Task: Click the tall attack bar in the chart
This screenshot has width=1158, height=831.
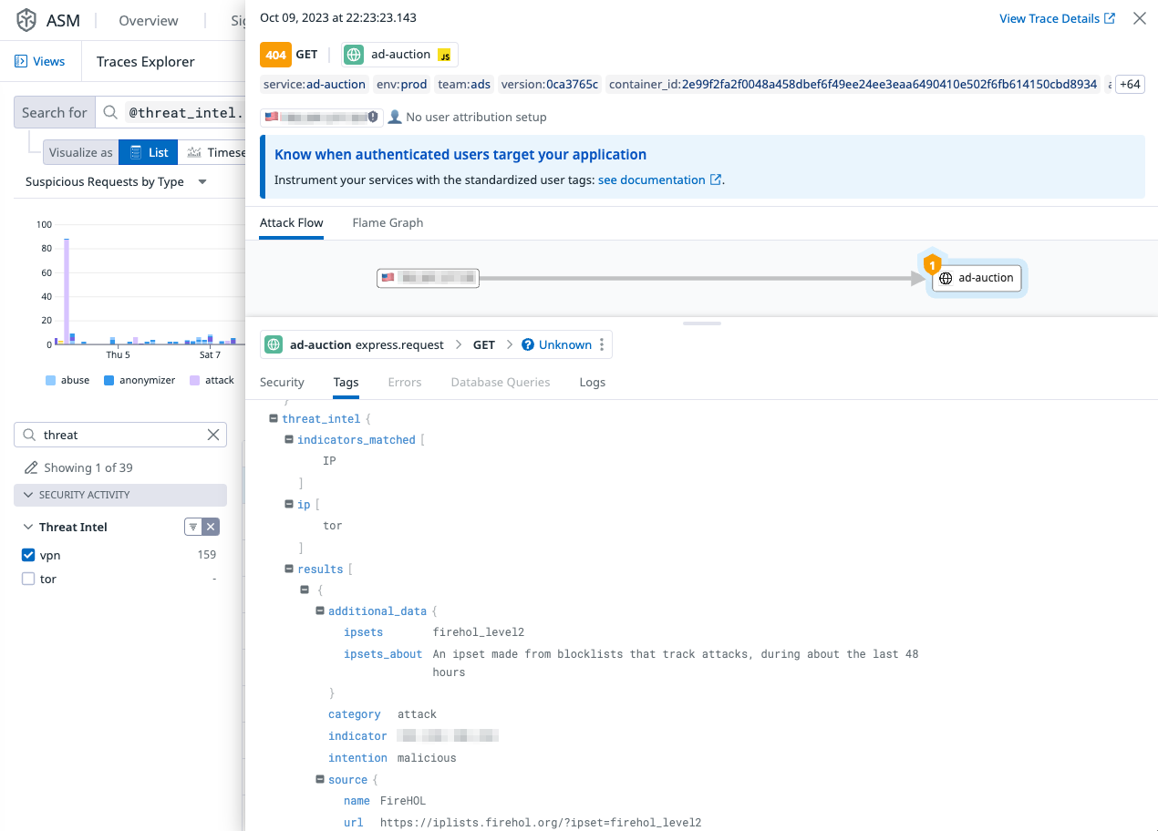Action: (x=67, y=292)
